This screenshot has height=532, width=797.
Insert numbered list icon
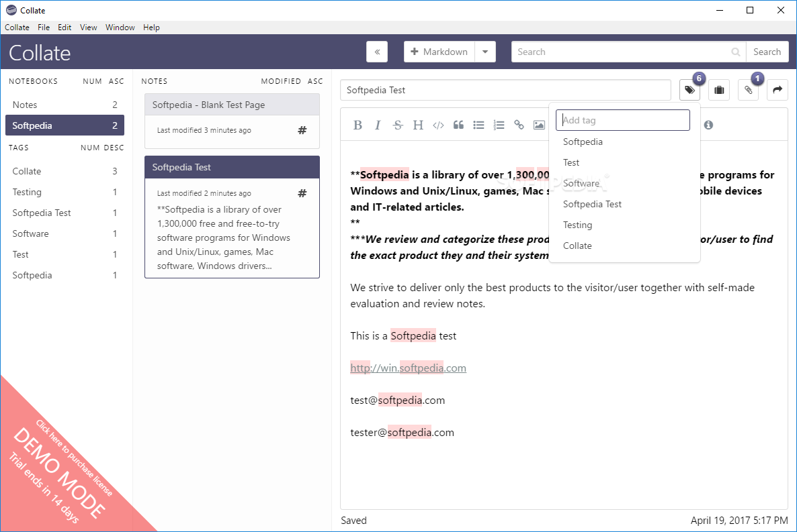[499, 125]
